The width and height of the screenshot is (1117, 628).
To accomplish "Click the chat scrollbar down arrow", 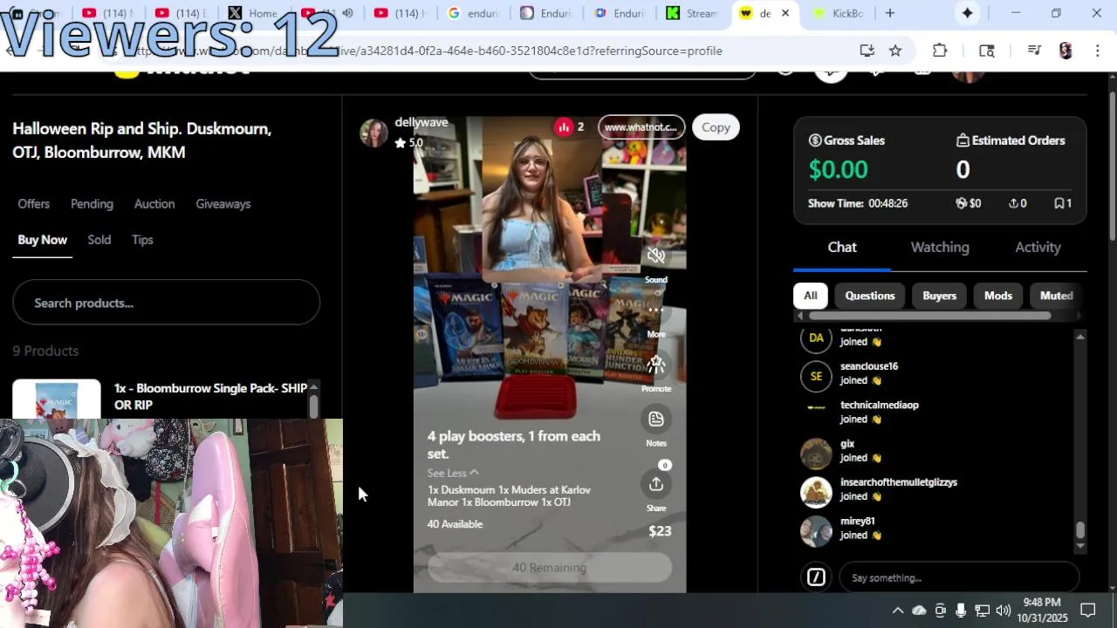I will [1080, 546].
